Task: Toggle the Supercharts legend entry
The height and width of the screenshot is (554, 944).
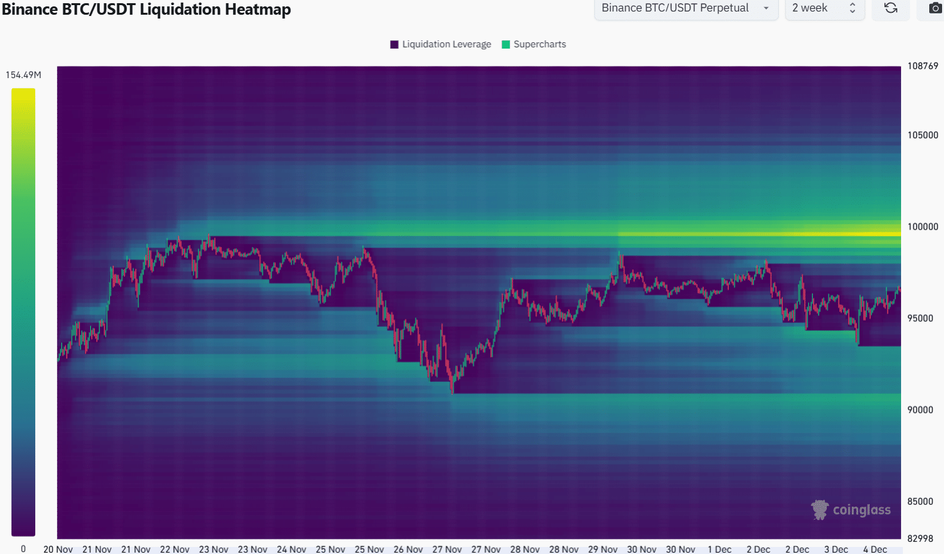Action: (x=534, y=44)
